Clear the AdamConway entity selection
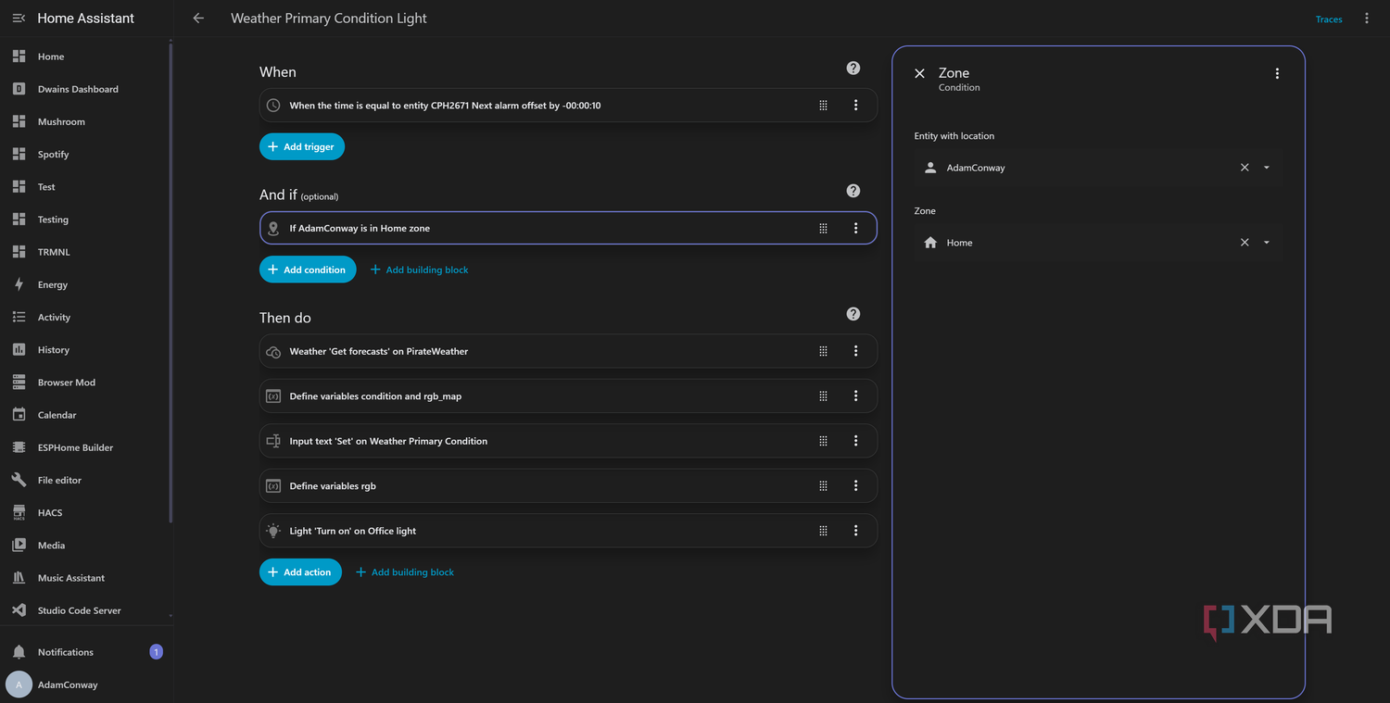Image resolution: width=1390 pixels, height=703 pixels. (x=1245, y=168)
